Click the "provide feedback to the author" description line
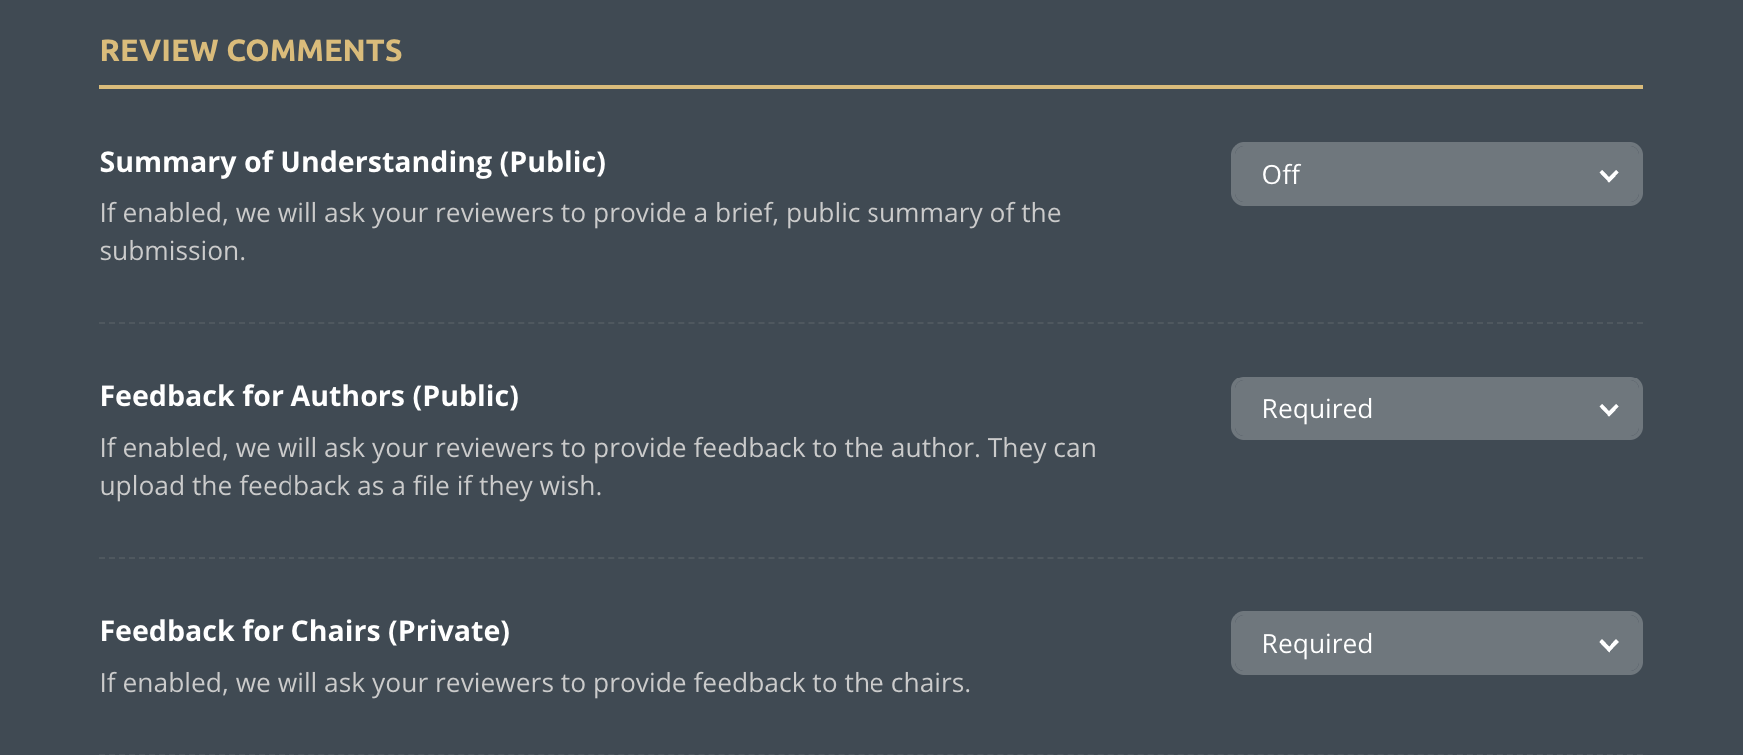Screen dimensions: 1743x755 tap(597, 448)
